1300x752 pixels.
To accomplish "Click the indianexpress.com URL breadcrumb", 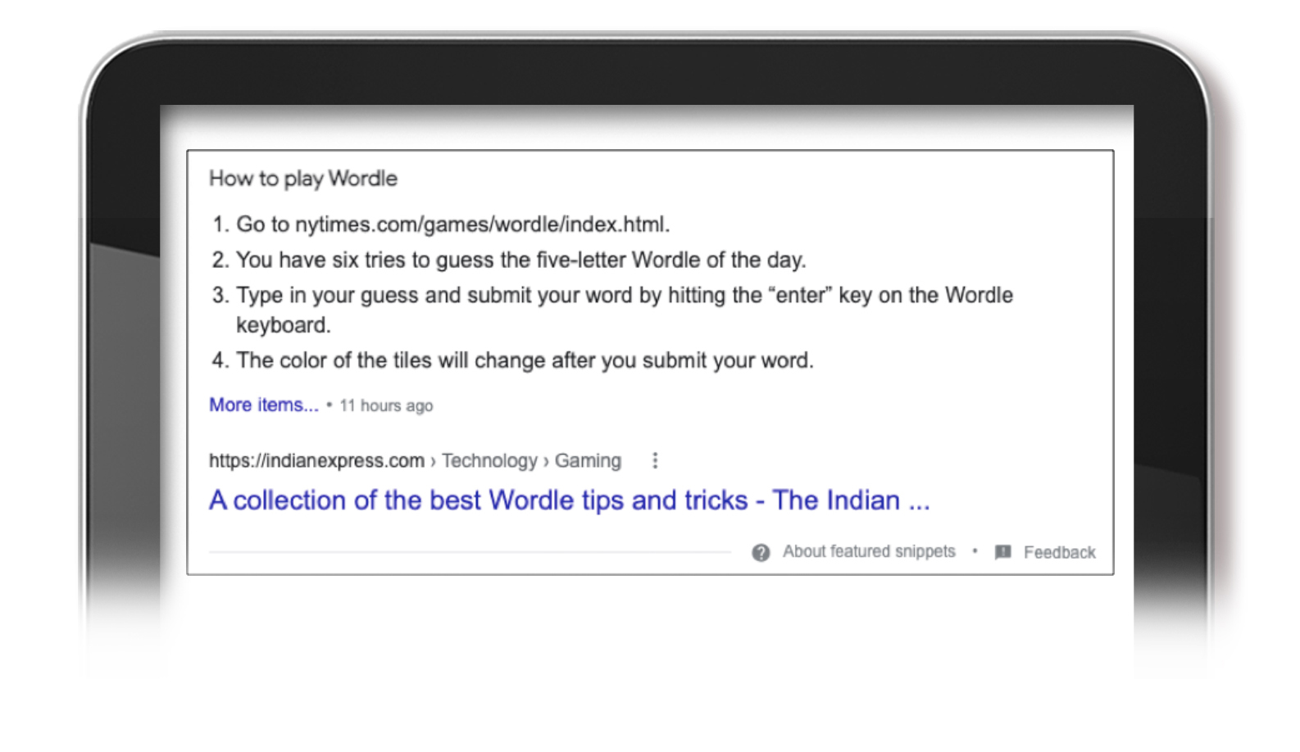I will 415,460.
